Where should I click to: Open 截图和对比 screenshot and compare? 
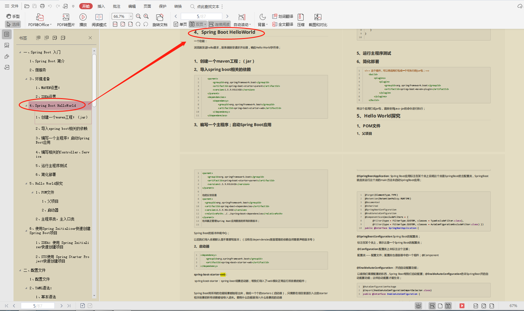click(x=318, y=20)
